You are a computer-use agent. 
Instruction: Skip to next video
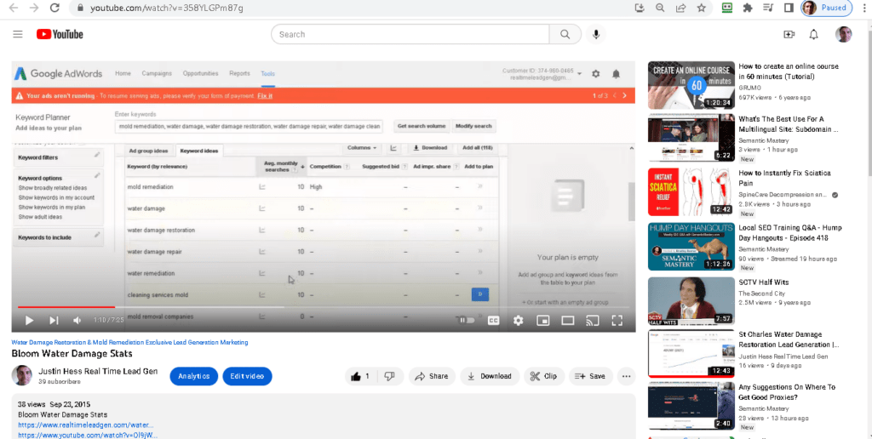54,320
